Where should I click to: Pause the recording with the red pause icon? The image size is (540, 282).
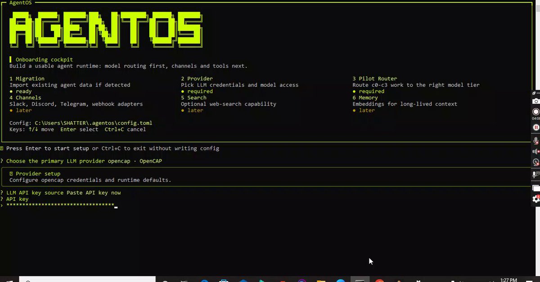[x=536, y=127]
